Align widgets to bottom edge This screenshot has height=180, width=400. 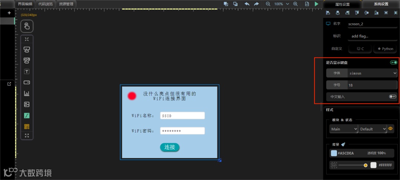click(x=376, y=13)
